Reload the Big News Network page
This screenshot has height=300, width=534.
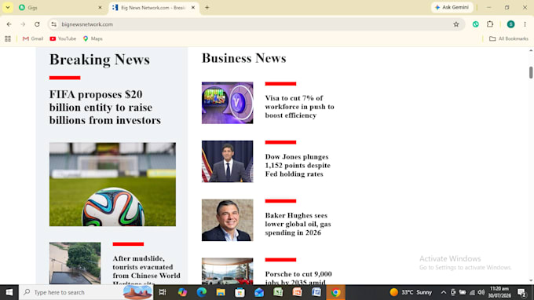37,24
